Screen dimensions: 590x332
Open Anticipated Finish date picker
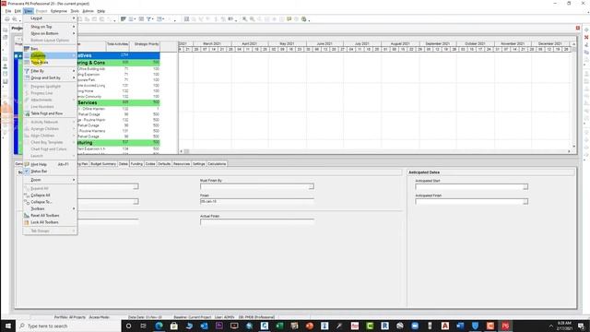click(525, 202)
